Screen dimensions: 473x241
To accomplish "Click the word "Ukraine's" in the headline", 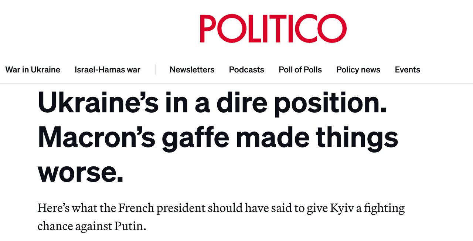I will (x=98, y=104).
